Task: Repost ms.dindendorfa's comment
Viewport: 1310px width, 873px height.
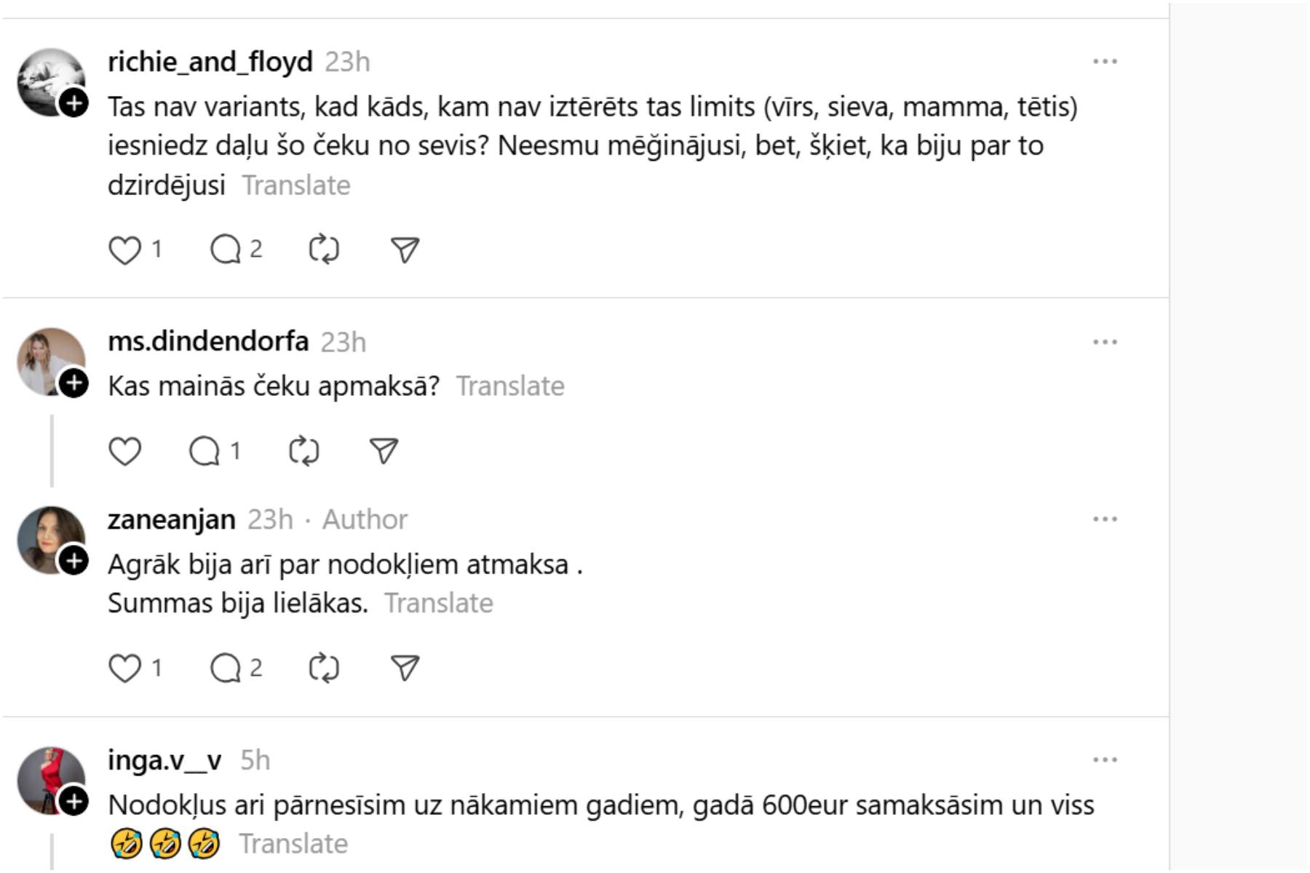Action: pyautogui.click(x=303, y=452)
